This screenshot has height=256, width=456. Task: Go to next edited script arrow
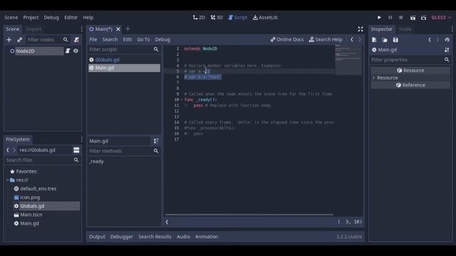tap(360, 40)
